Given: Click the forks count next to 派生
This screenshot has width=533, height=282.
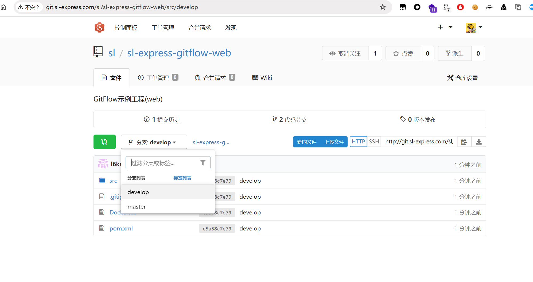Looking at the screenshot, I should pyautogui.click(x=478, y=53).
